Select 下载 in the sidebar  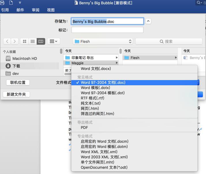[30, 66]
